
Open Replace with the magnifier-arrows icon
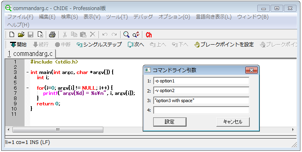pos(136,35)
